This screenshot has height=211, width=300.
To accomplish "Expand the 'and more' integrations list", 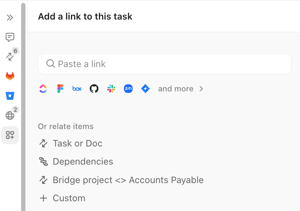I will pos(181,88).
